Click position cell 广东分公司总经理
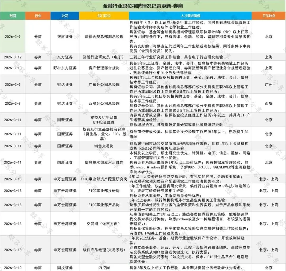This screenshot has width=286, height=271. pos(104,85)
